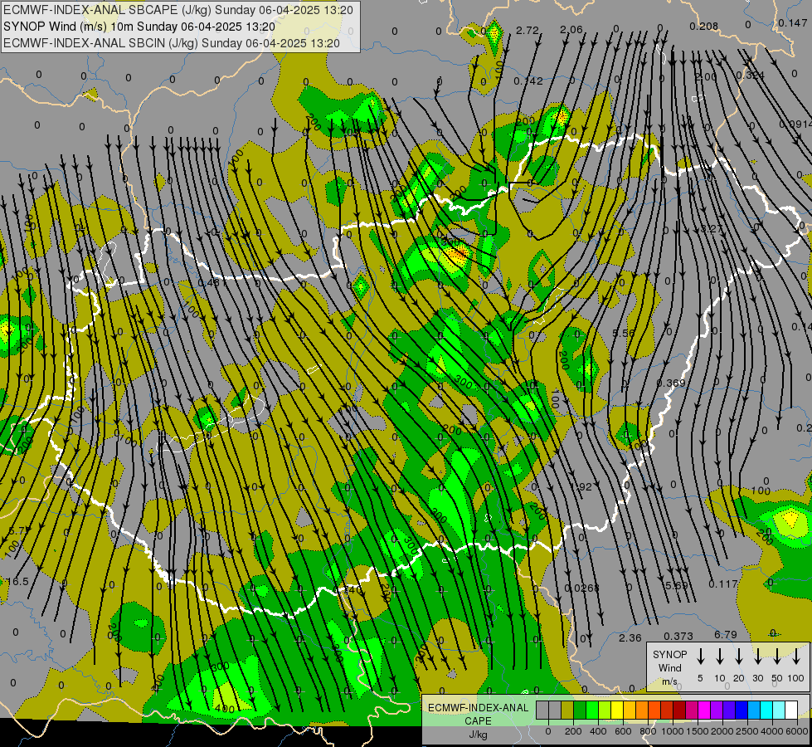Viewport: 812px width, 747px height.
Task: Select the 2000 tick on CAPE scale
Action: (722, 731)
